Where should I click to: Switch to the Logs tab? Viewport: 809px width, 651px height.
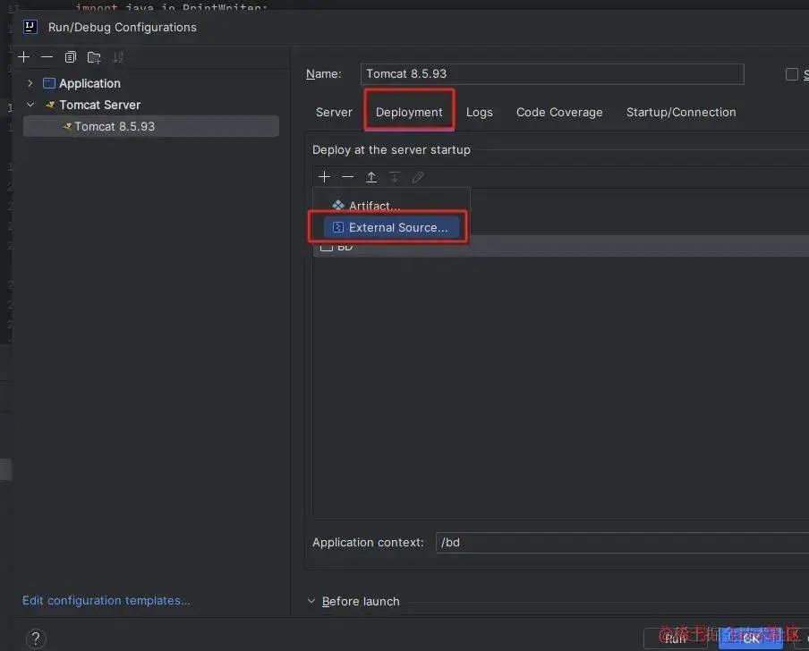[480, 113]
